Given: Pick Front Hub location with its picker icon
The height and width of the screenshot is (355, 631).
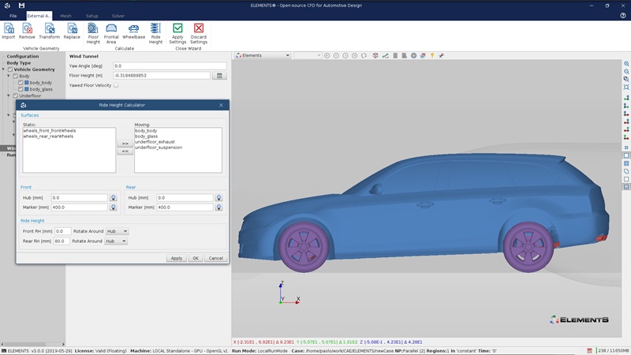Looking at the screenshot, I should click(x=114, y=198).
